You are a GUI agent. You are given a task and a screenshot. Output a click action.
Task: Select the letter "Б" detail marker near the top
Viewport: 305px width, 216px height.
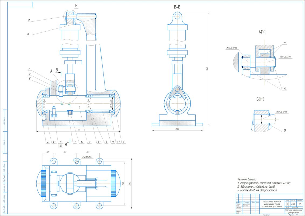76,6
